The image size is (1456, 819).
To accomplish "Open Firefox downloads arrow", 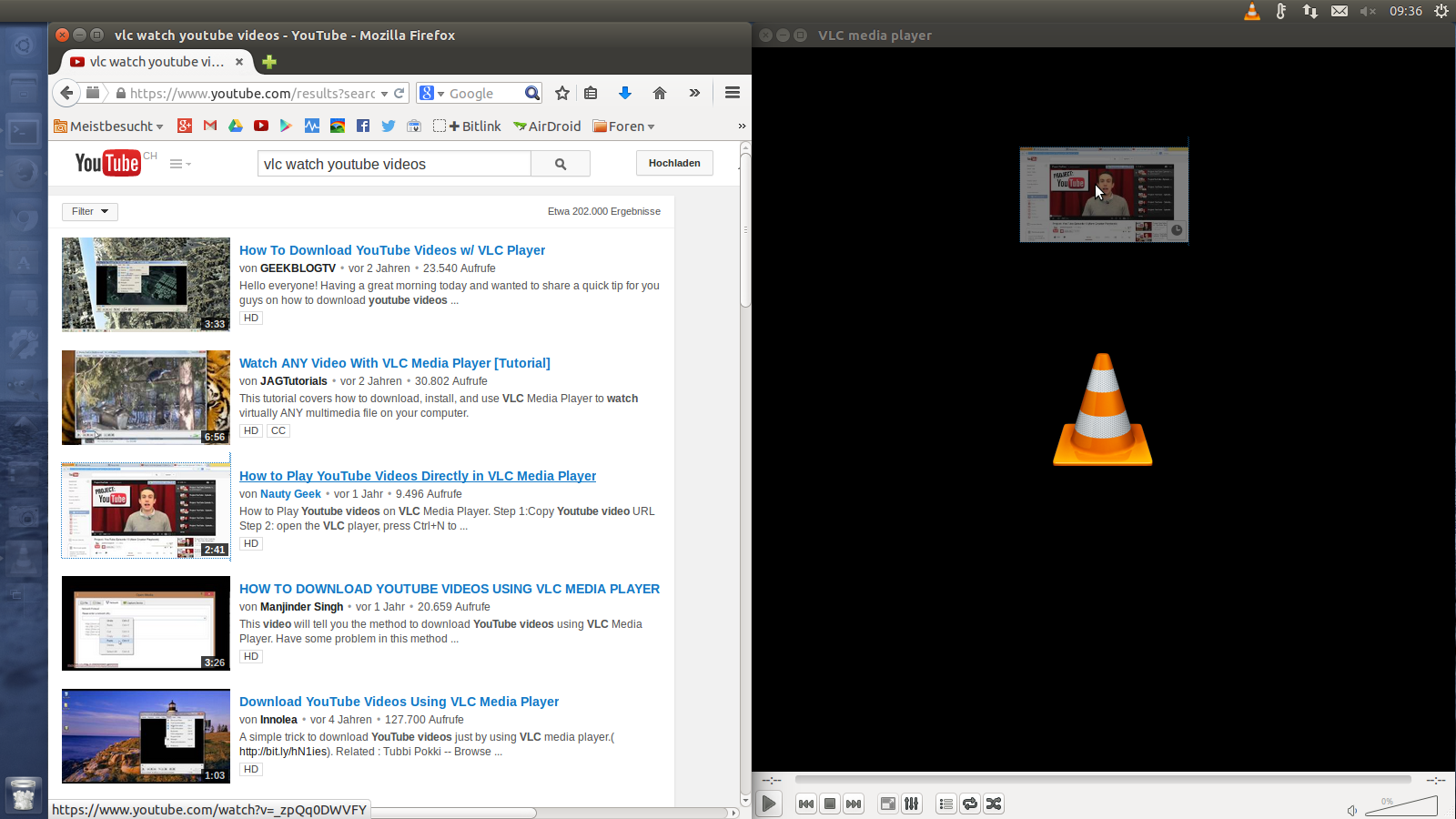I will coord(625,93).
